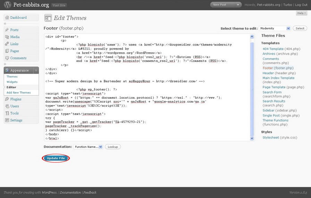This screenshot has width=311, height=198.
Task: Click the code editor scrollbar down arrow
Action: (x=252, y=138)
